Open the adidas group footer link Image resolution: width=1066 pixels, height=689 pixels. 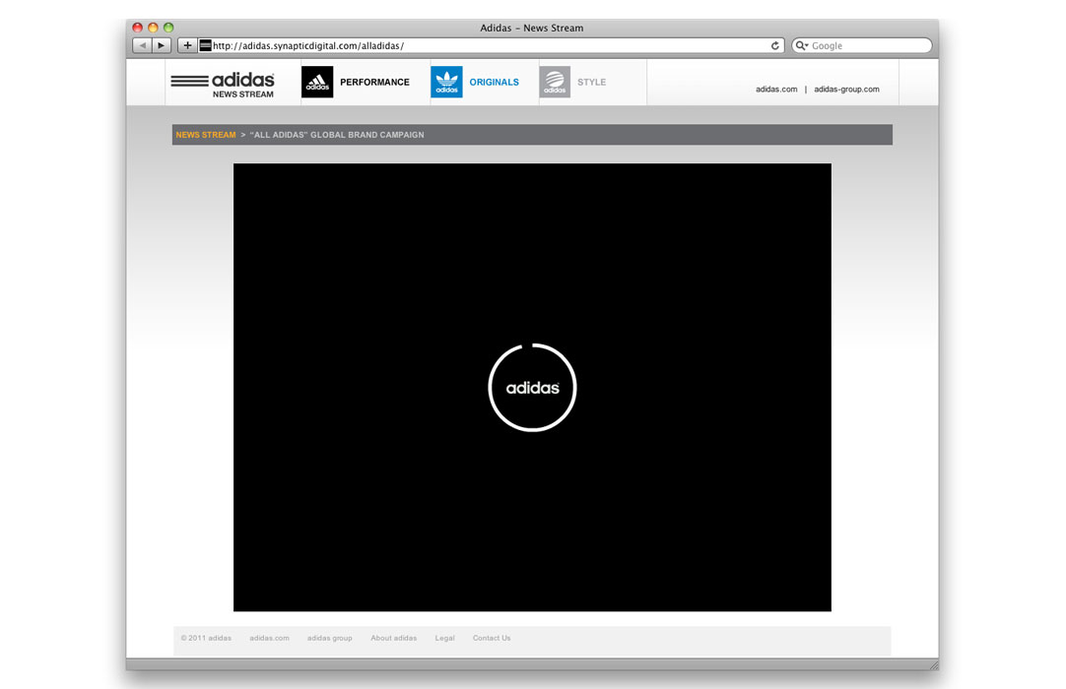(330, 638)
